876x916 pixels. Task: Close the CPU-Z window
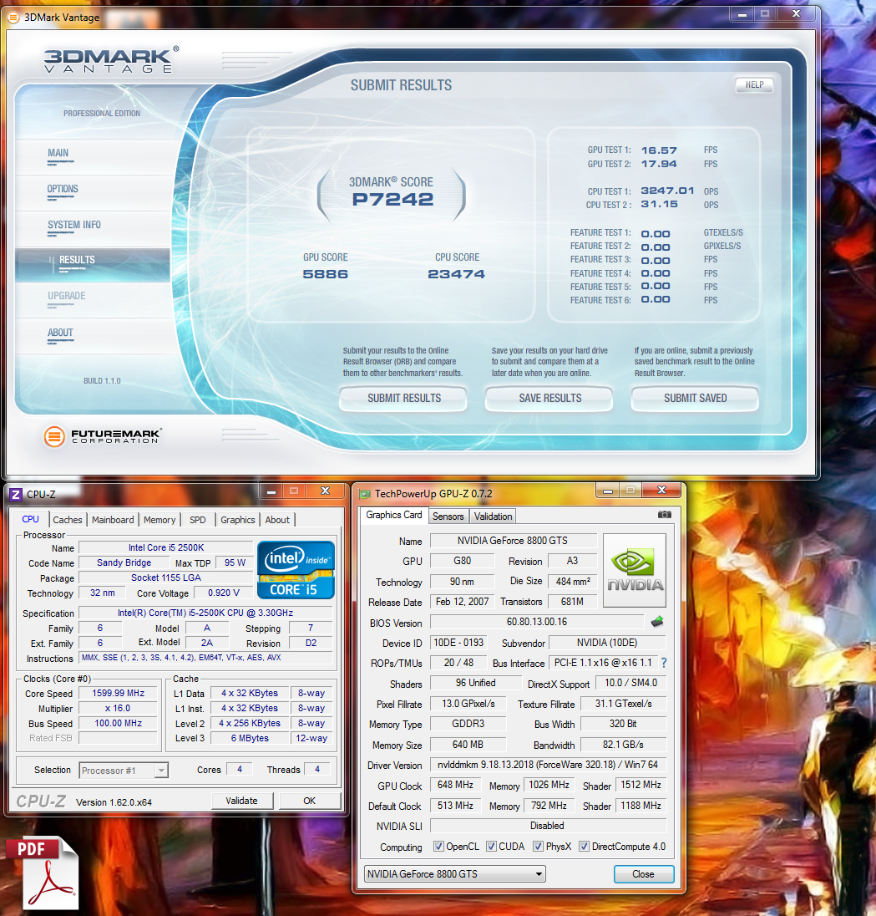click(325, 491)
